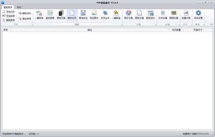Image resolution: width=215 pixels, height=137 pixels.
Task: Open the 超级裁剪 super crop tool
Action: pos(50,15)
